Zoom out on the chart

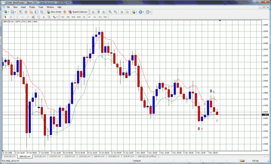point(115,12)
